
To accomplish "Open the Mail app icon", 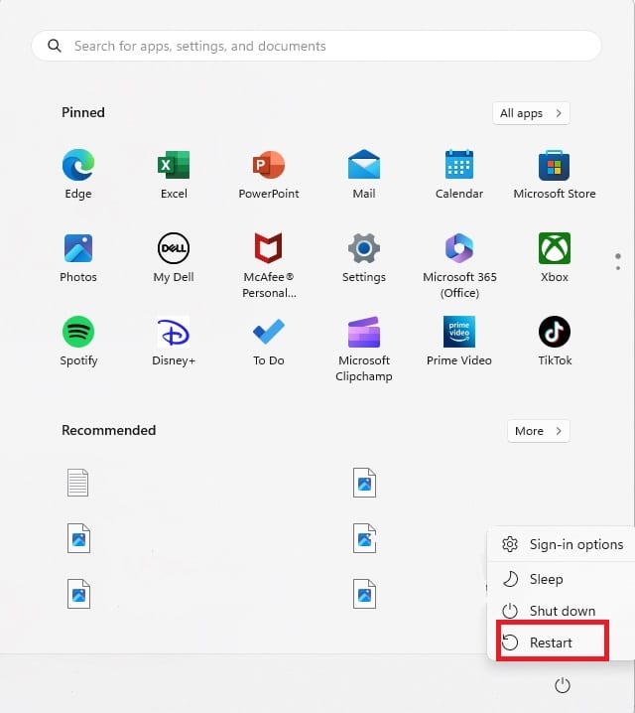I will pyautogui.click(x=364, y=166).
